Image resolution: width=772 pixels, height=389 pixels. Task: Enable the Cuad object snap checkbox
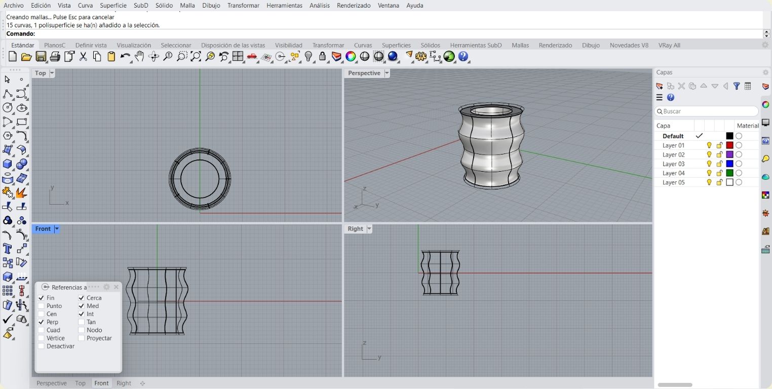click(42, 330)
